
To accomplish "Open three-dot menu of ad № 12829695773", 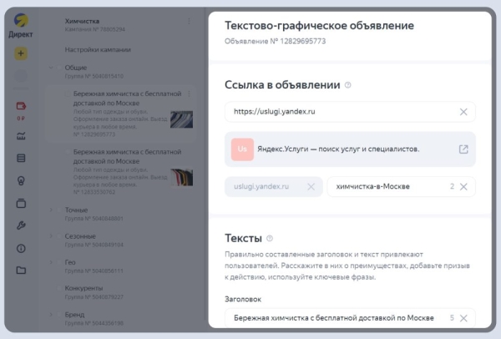I will point(190,94).
